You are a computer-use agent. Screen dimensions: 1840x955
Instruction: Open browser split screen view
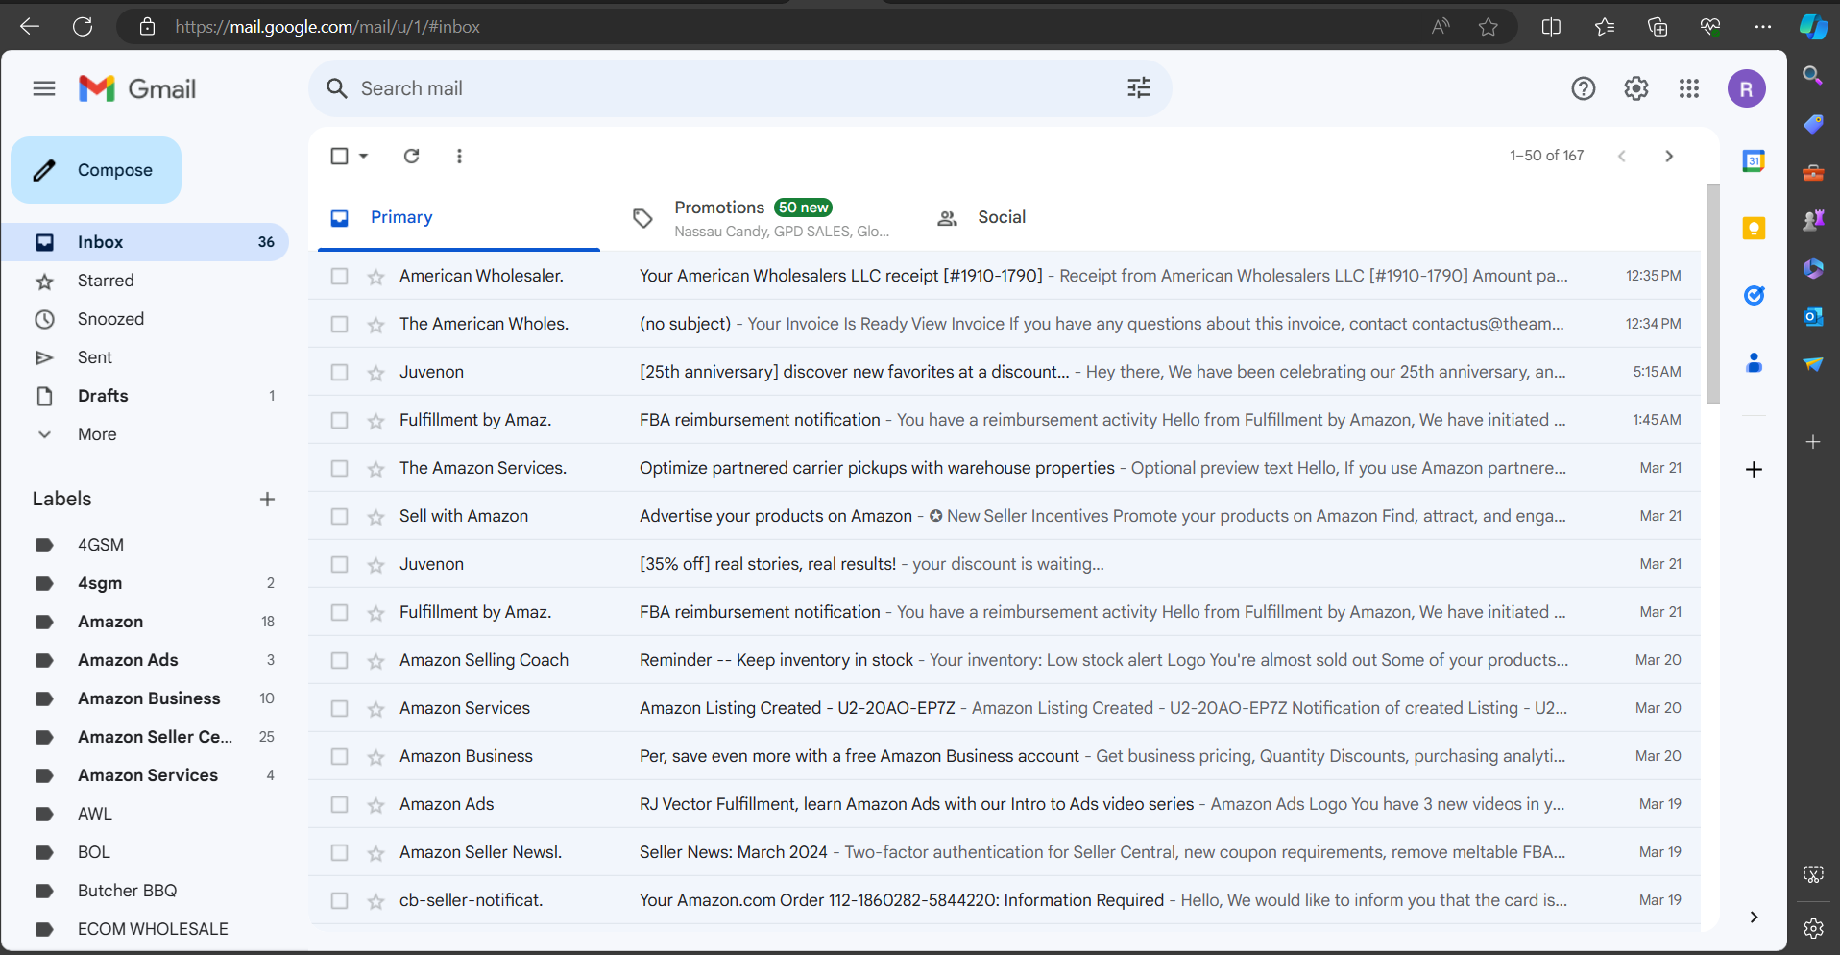pyautogui.click(x=1551, y=27)
